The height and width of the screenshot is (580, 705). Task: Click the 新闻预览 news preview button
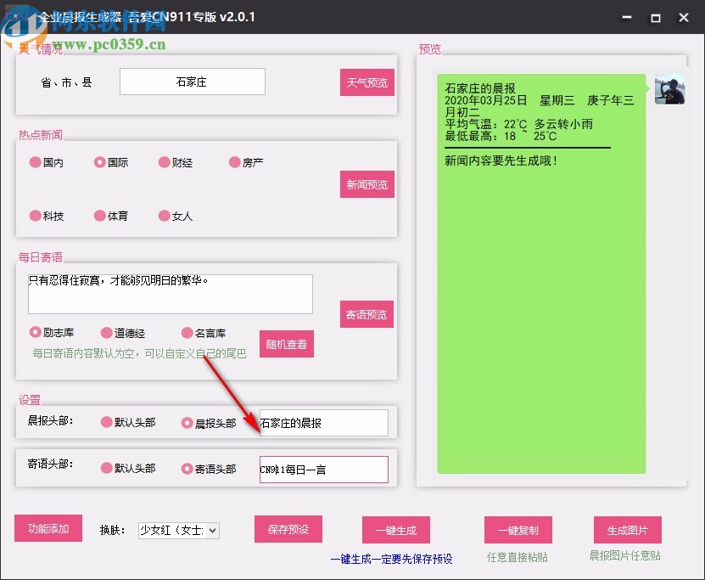click(366, 183)
